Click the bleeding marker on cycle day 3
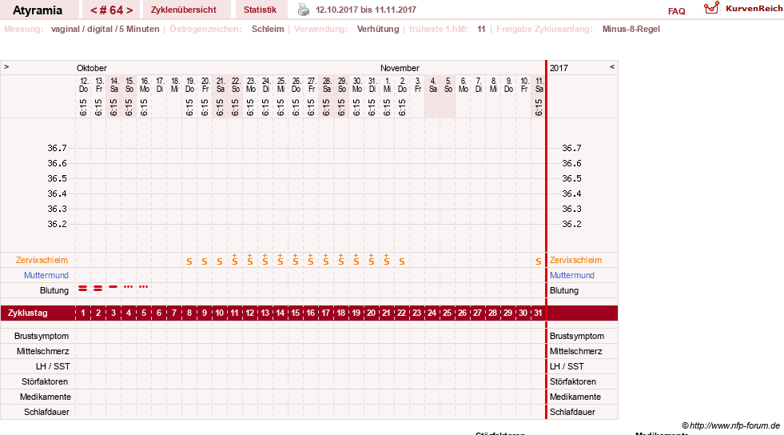The width and height of the screenshot is (784, 435). coord(113,286)
